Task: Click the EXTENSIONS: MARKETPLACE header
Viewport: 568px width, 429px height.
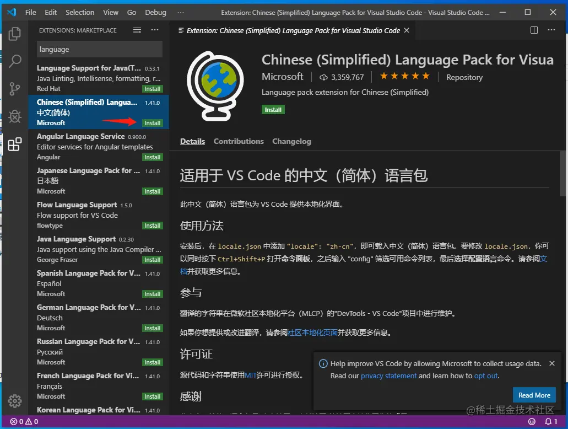Action: pyautogui.click(x=78, y=30)
